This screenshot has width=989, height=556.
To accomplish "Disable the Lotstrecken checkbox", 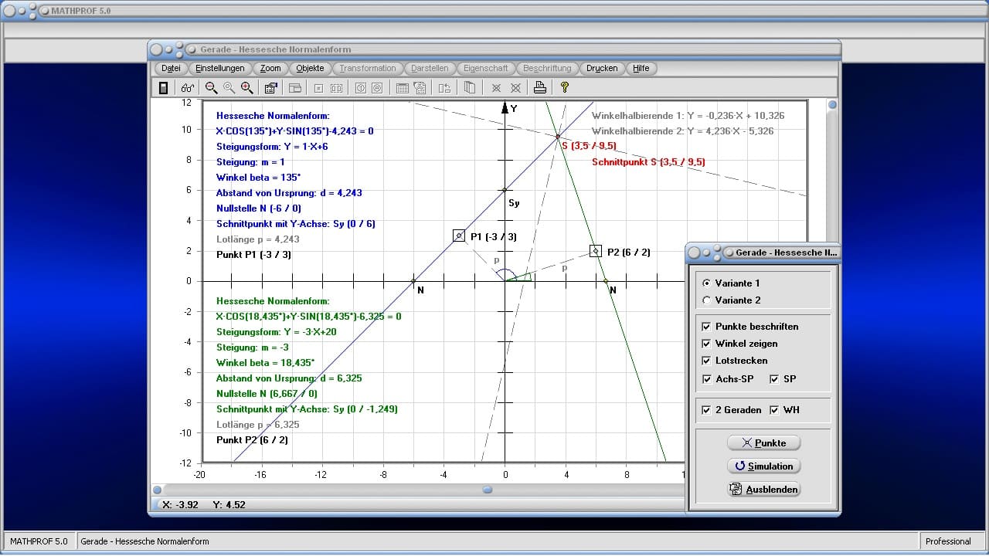I will 706,361.
